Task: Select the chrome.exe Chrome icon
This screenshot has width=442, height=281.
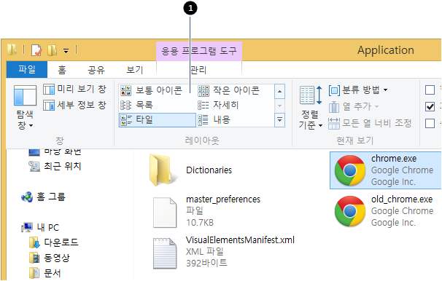Action: pyautogui.click(x=350, y=170)
